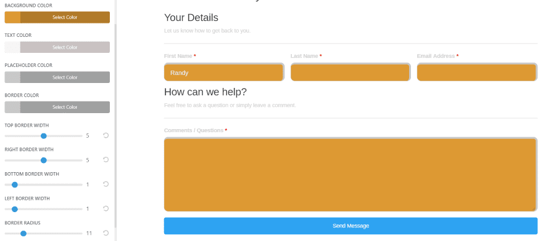Click the Email Address input field
This screenshot has height=241, width=543.
coord(477,72)
